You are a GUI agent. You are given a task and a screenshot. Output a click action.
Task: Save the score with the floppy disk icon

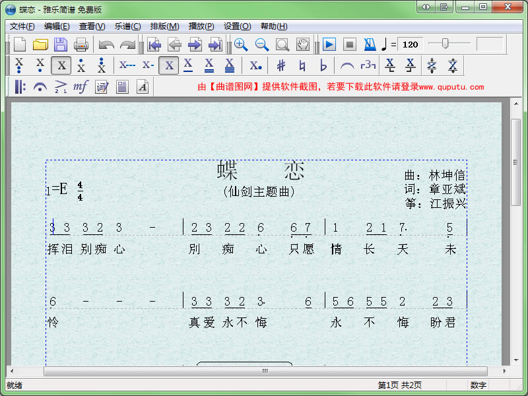61,44
